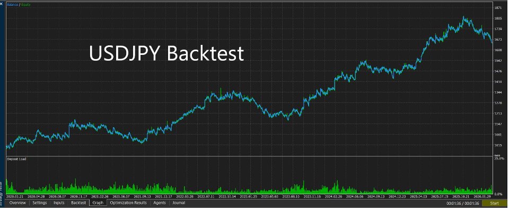Click the 2020.04.28 date label
Image resolution: width=509 pixels, height=208 pixels.
pyautogui.click(x=36, y=196)
